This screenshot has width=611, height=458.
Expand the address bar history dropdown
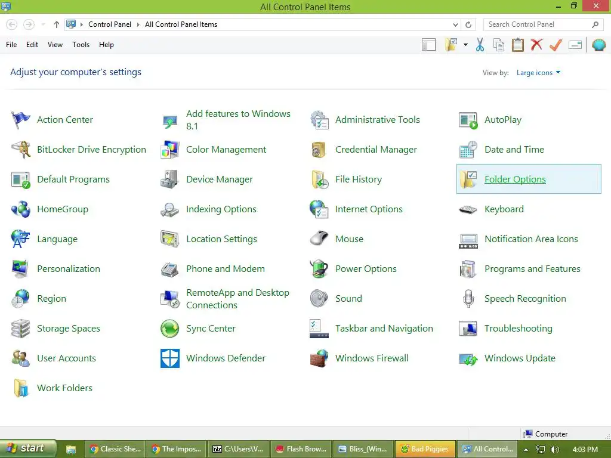point(455,24)
